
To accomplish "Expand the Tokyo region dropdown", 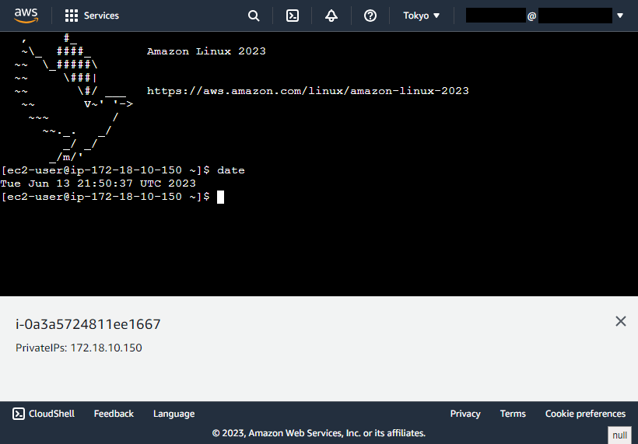I will pyautogui.click(x=421, y=16).
